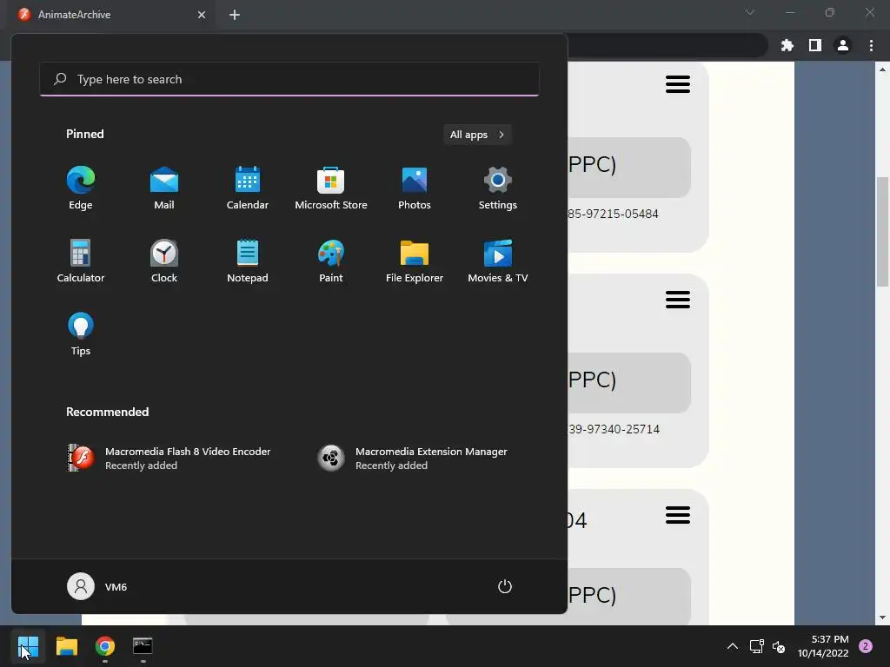Open the Calendar app
Viewport: 890px width, 667px height.
point(248,188)
